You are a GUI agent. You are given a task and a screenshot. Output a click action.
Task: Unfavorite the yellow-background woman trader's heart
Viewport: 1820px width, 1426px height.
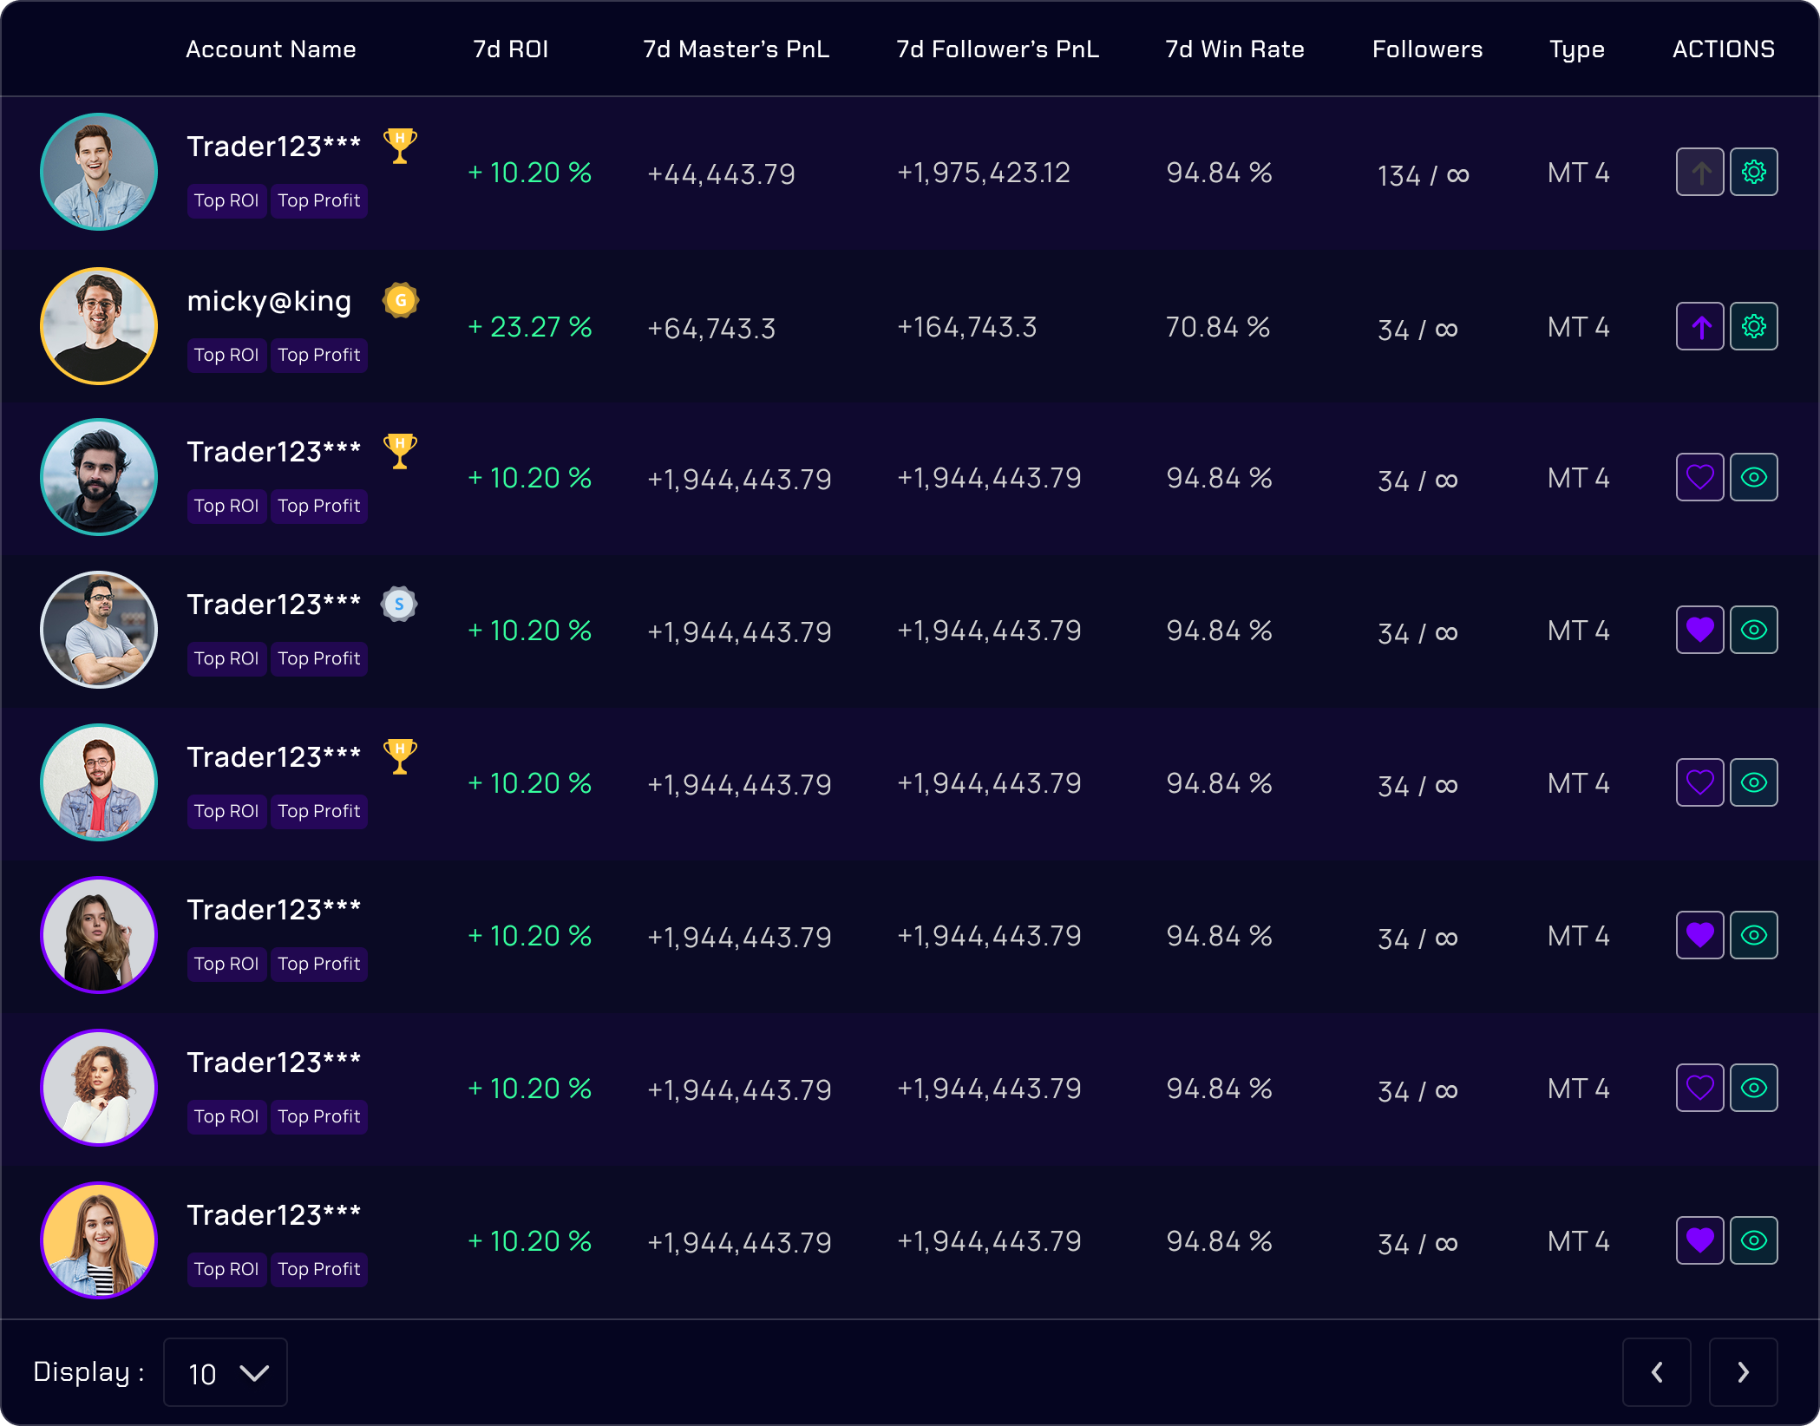point(1699,1241)
